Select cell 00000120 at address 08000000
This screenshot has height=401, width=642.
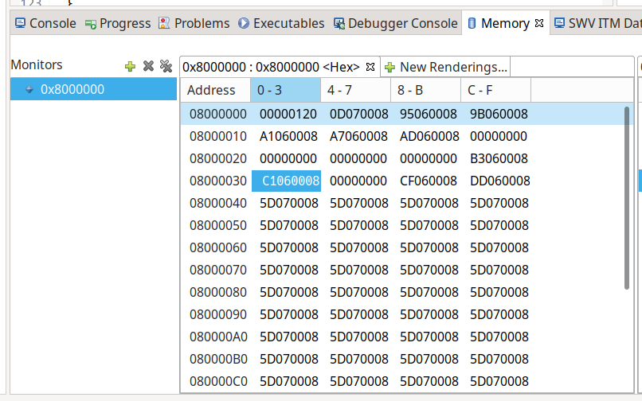288,114
